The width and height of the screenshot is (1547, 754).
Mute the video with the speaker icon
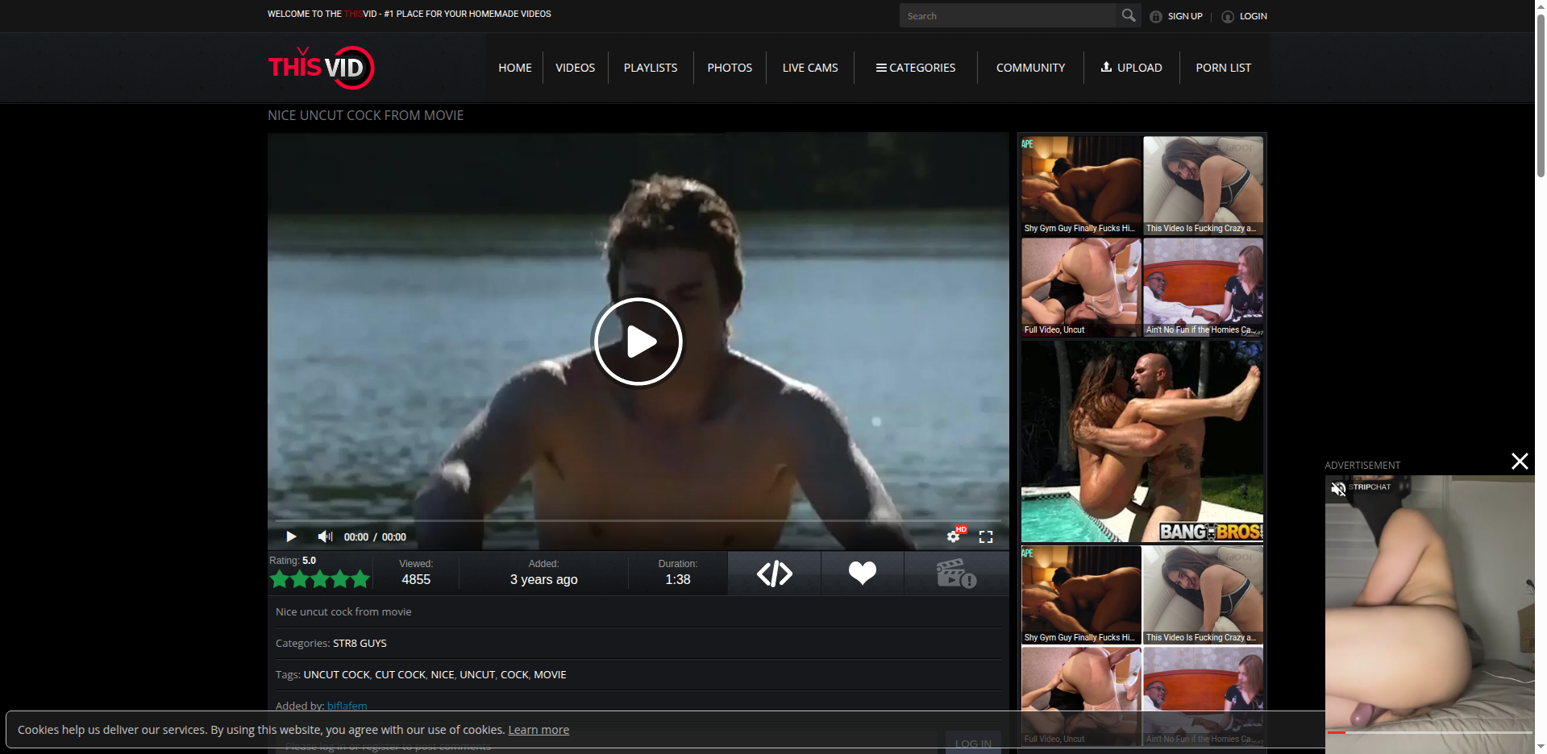point(325,536)
